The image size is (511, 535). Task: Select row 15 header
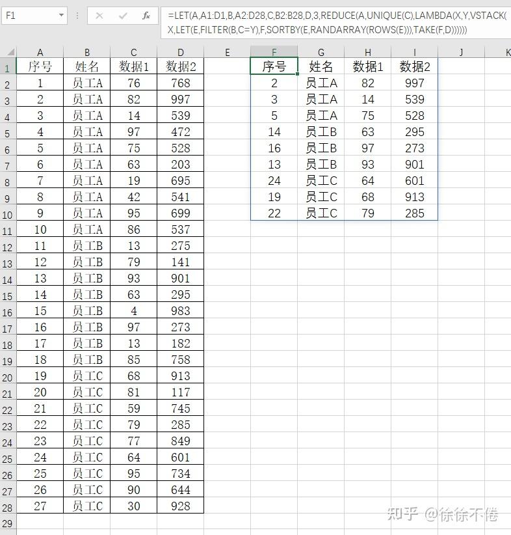click(8, 296)
